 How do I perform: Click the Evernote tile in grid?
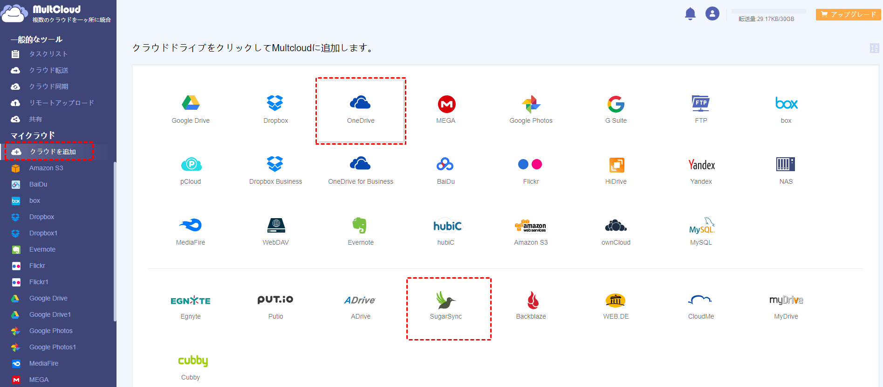pos(361,232)
